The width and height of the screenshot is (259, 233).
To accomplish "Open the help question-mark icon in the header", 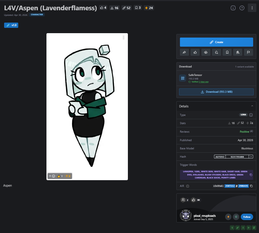I will coord(242,8).
